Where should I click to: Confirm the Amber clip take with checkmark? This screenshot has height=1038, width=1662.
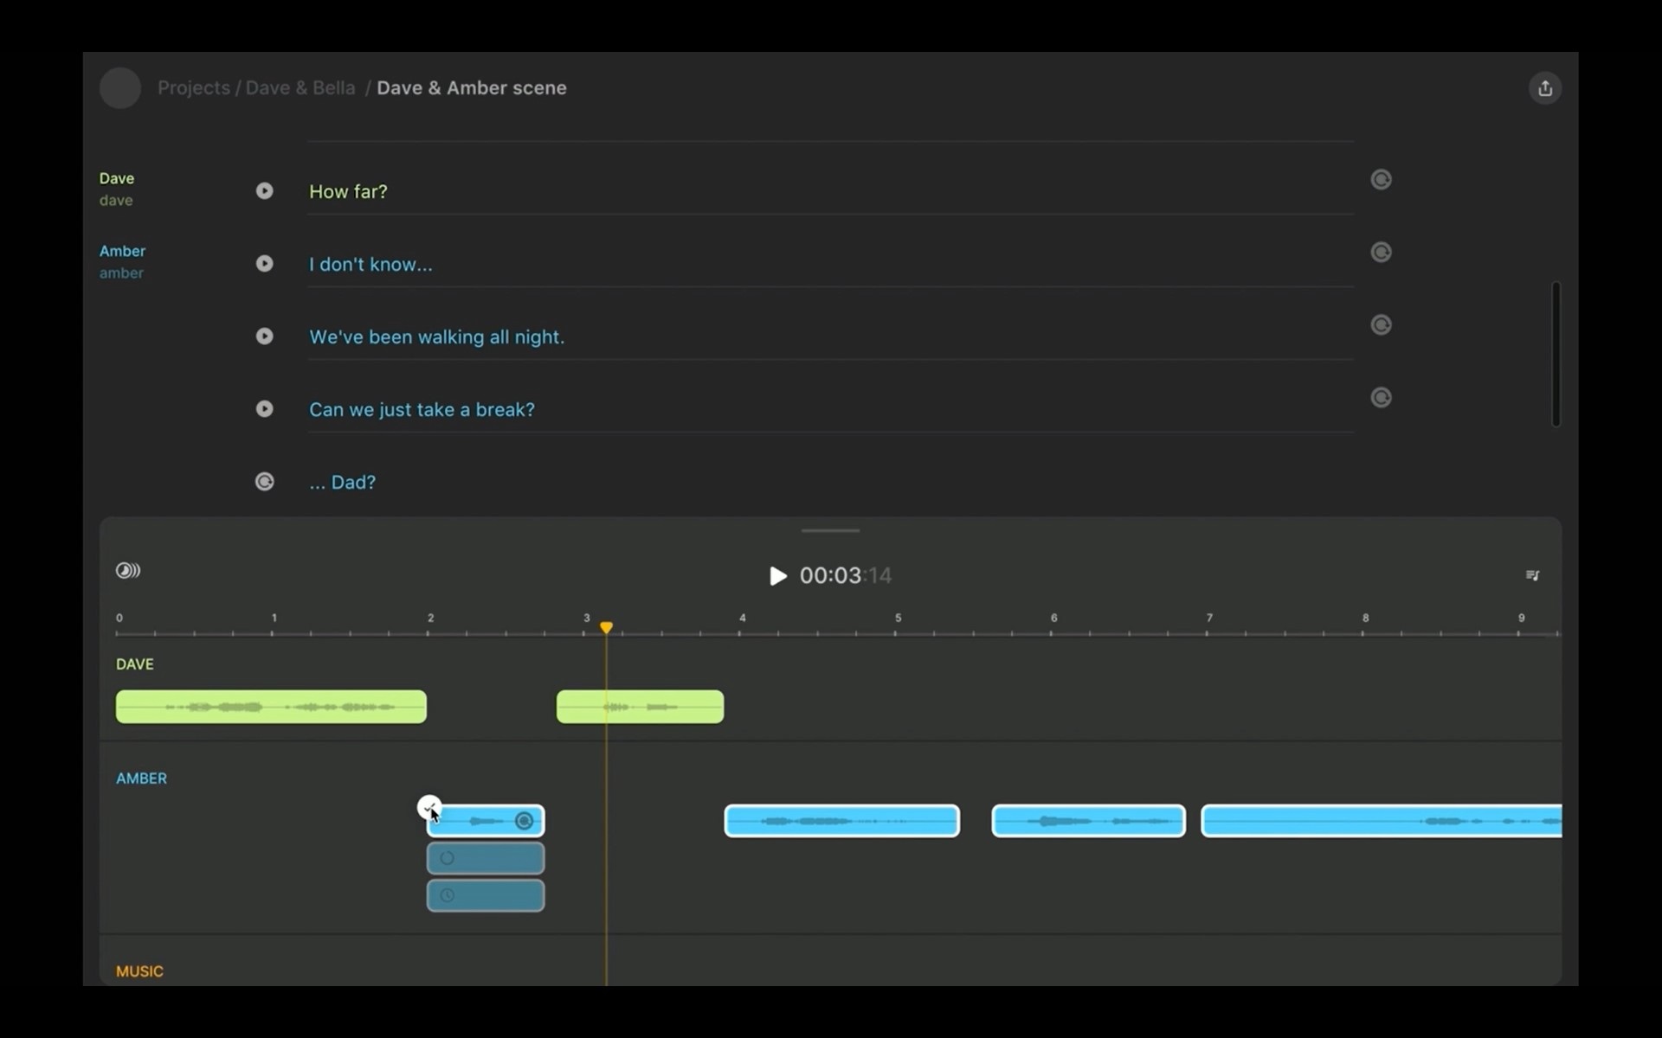(429, 808)
